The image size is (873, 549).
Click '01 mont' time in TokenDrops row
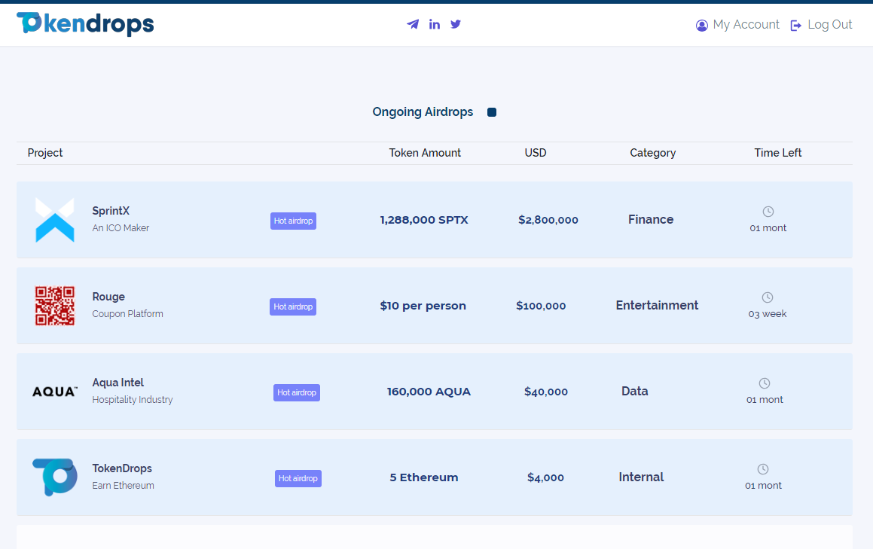[763, 485]
